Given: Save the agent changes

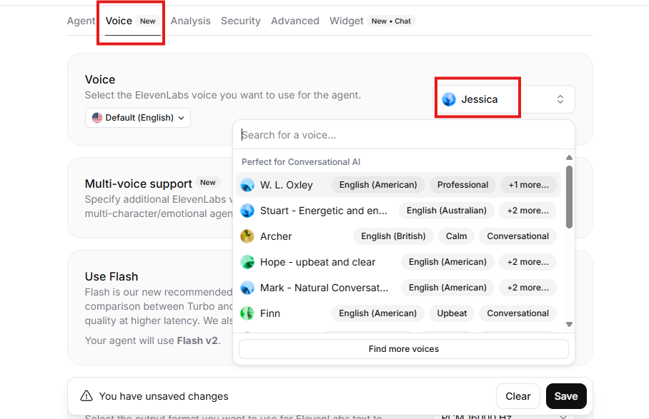Looking at the screenshot, I should coord(566,396).
